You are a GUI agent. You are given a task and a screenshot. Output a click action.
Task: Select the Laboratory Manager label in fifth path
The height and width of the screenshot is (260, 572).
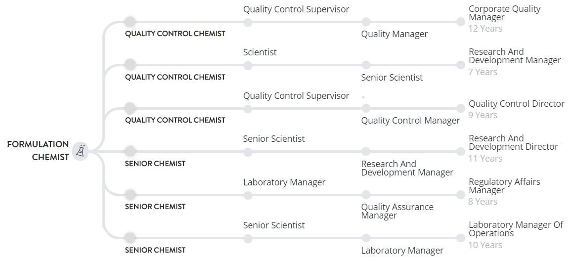[284, 182]
